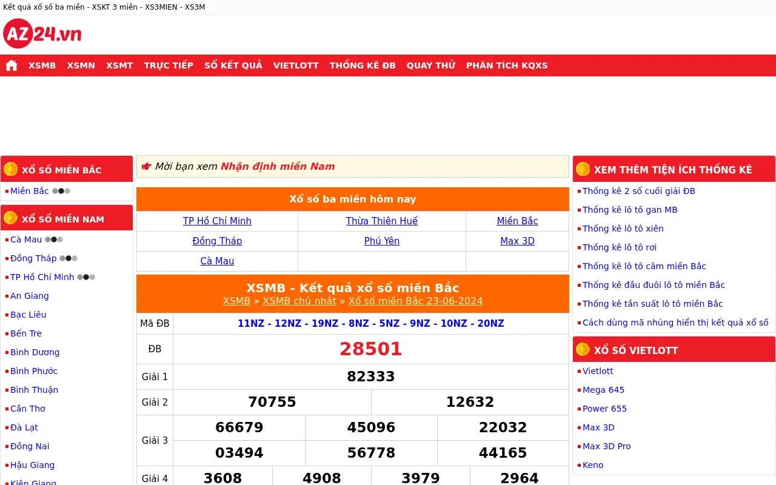Open the Cách dùng mã nhúng link
This screenshot has height=485, width=776.
675,323
